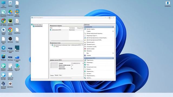Viewport: 173px width, 97px height.
Task: Click the Переместить (Move) icon
Action: click(x=85, y=71)
